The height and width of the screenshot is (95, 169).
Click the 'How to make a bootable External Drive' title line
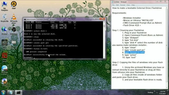point(137,8)
